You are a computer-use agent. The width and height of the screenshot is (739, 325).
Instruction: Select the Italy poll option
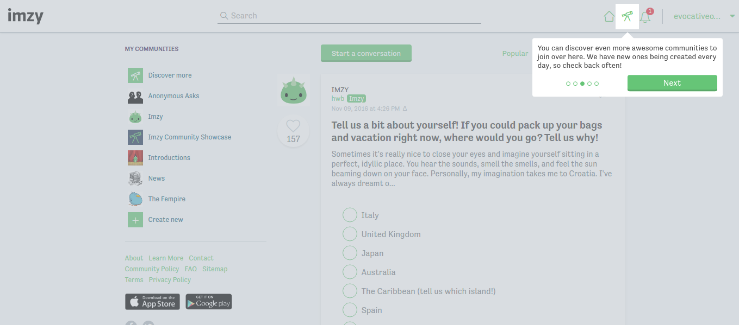pyautogui.click(x=350, y=215)
